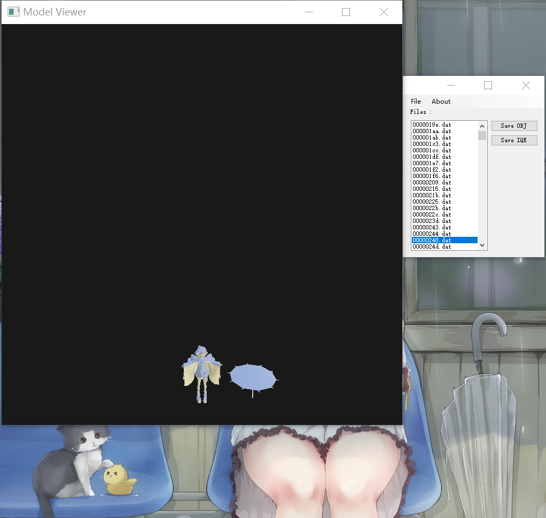The width and height of the screenshot is (546, 518).
Task: Select file 00000215.dat in the list
Action: [444, 189]
